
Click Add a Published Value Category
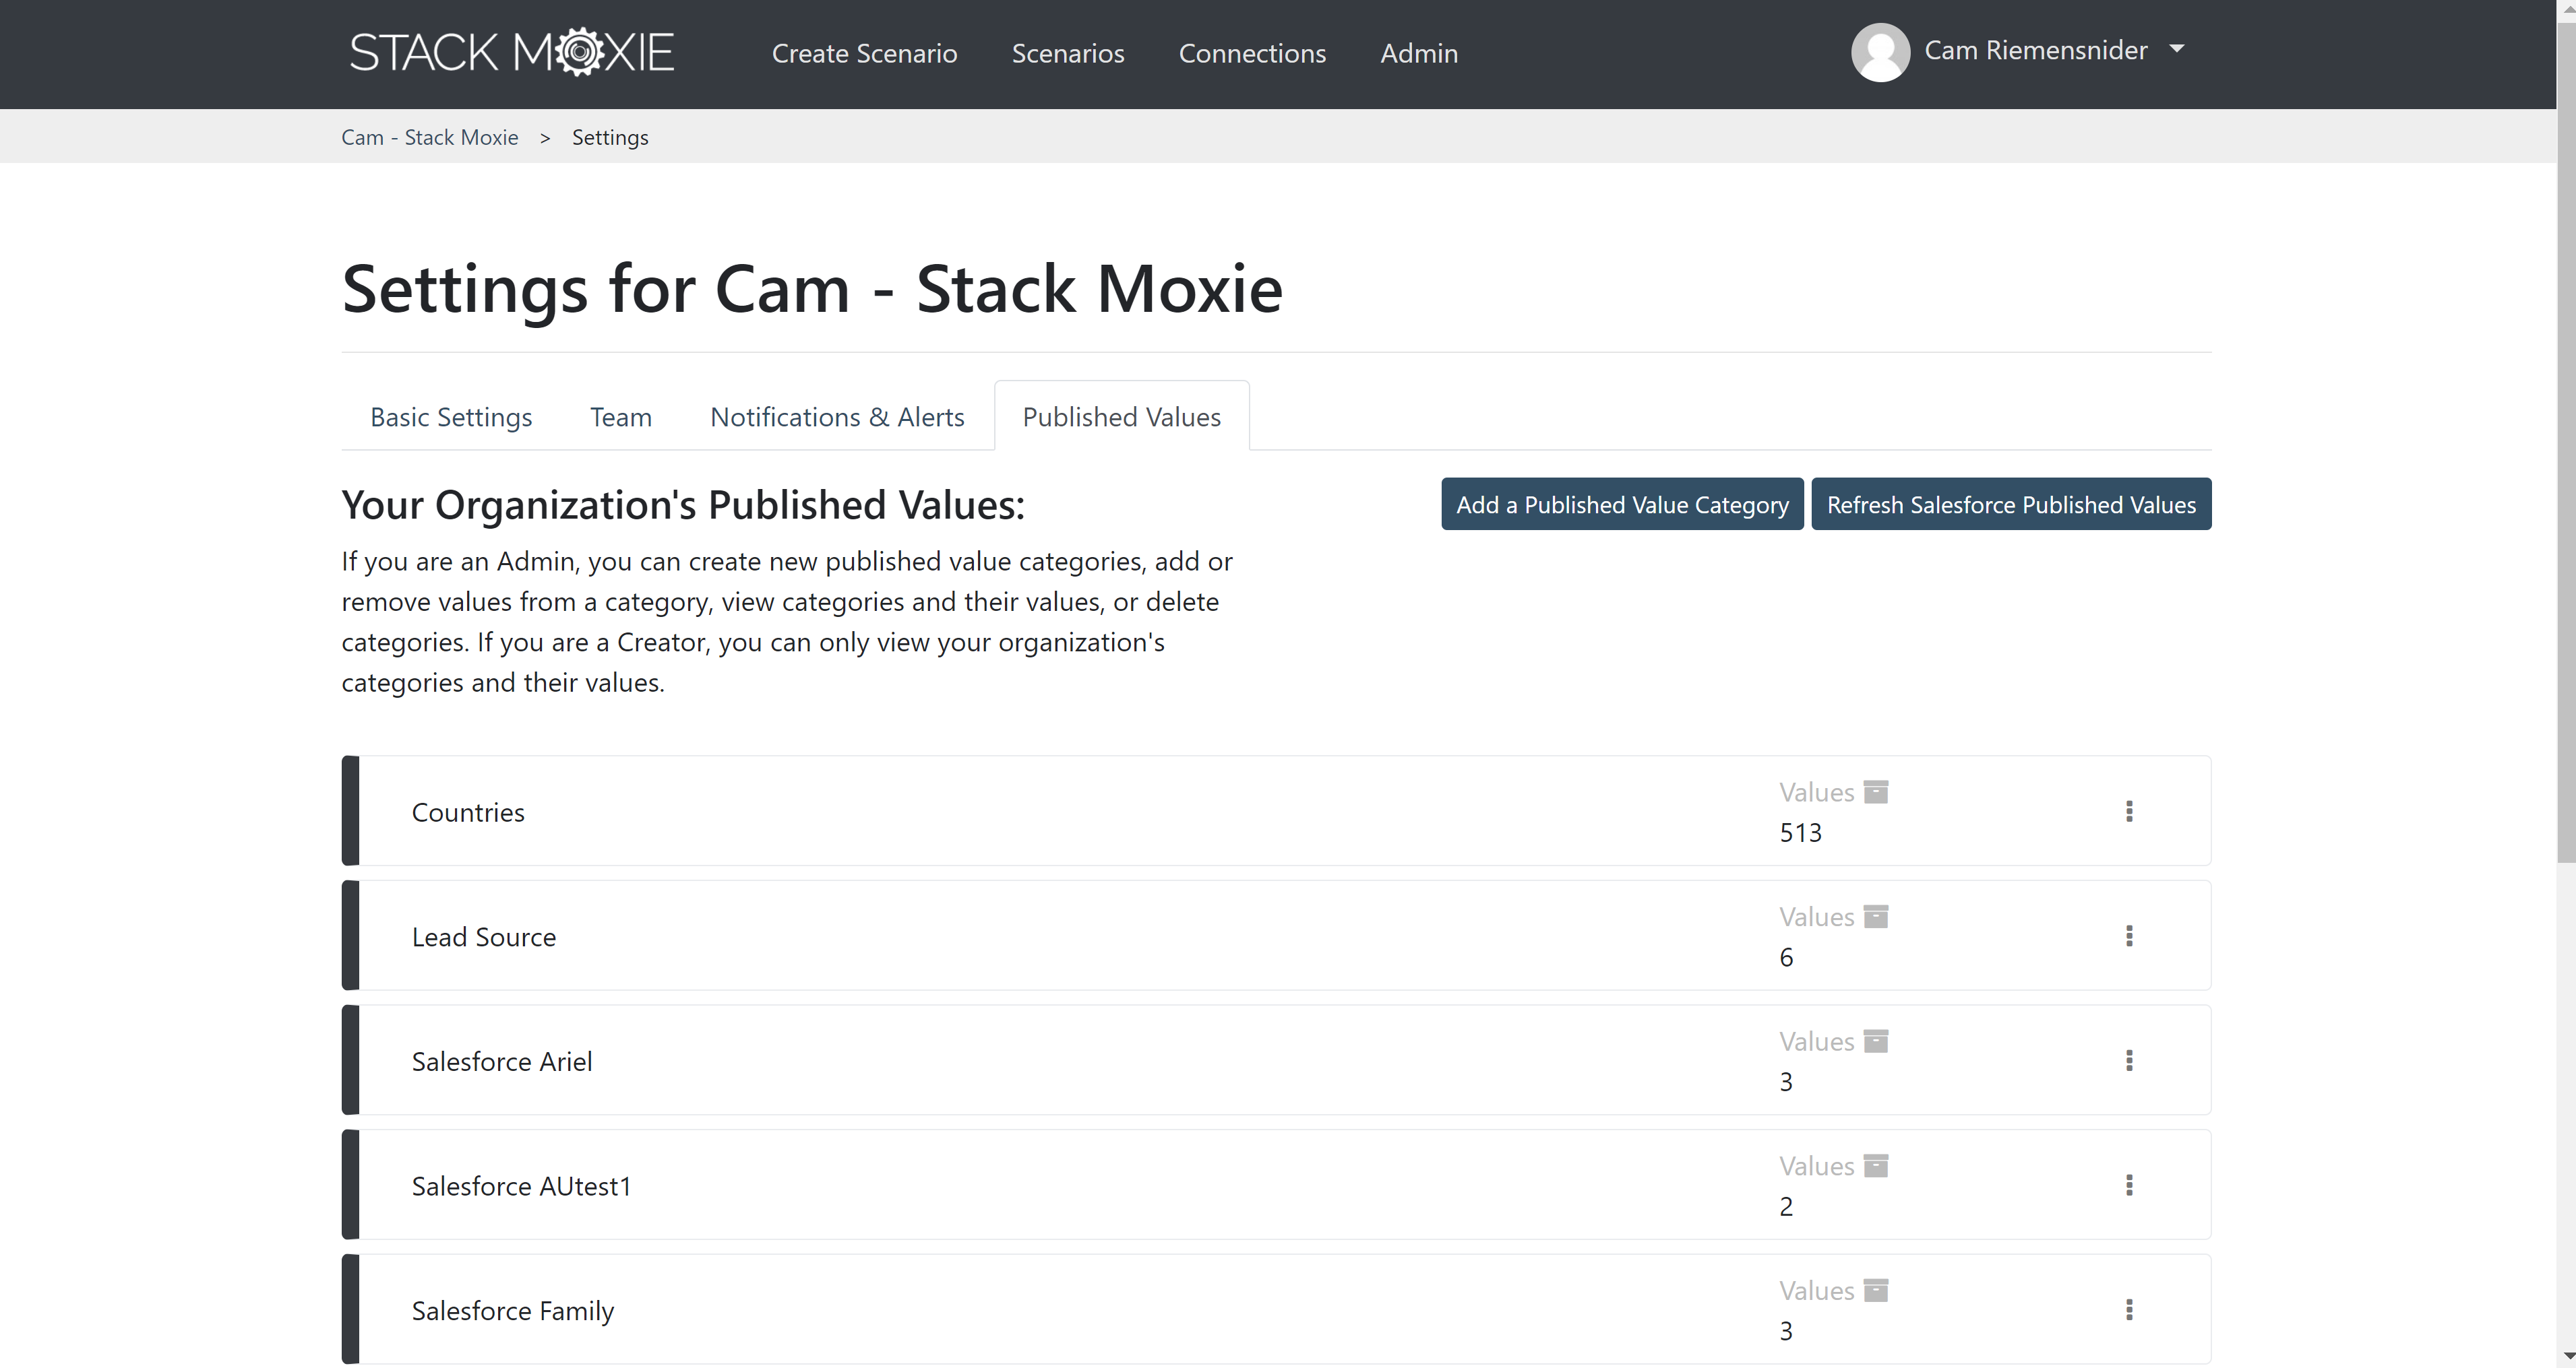click(x=1622, y=504)
